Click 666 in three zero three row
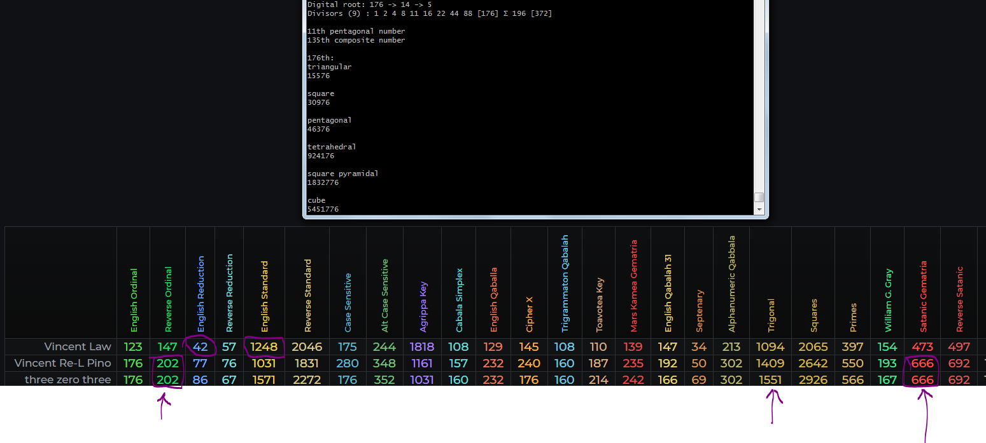Viewport: 986px width, 443px height. (x=922, y=380)
